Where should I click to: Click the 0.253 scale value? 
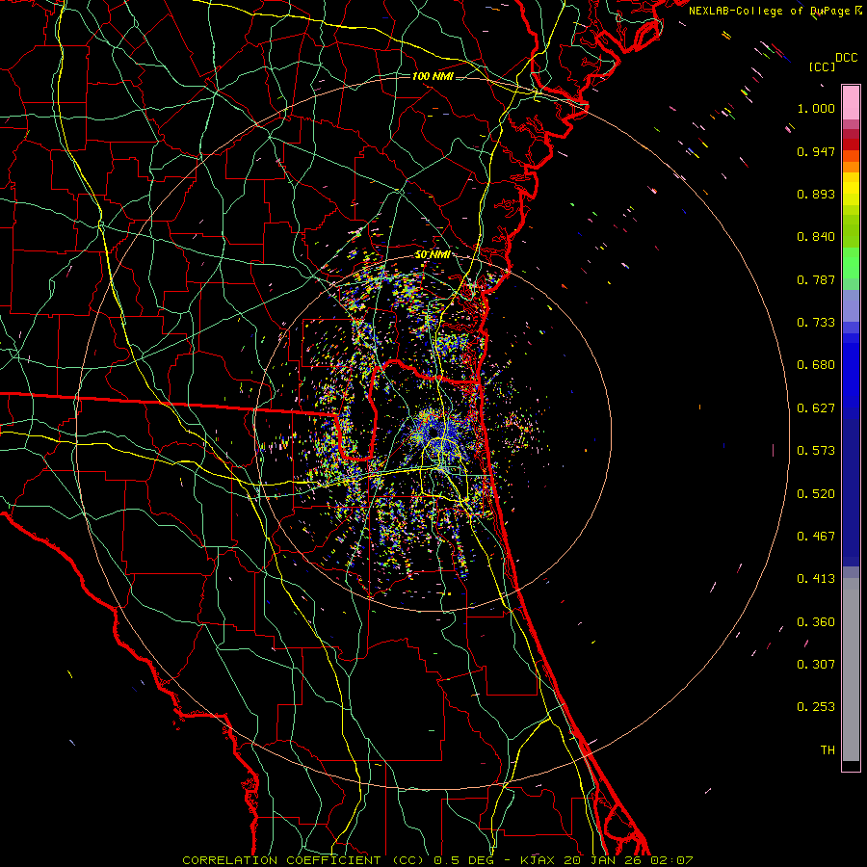pyautogui.click(x=816, y=707)
